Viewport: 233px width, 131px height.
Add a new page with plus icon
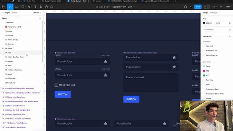[40, 18]
